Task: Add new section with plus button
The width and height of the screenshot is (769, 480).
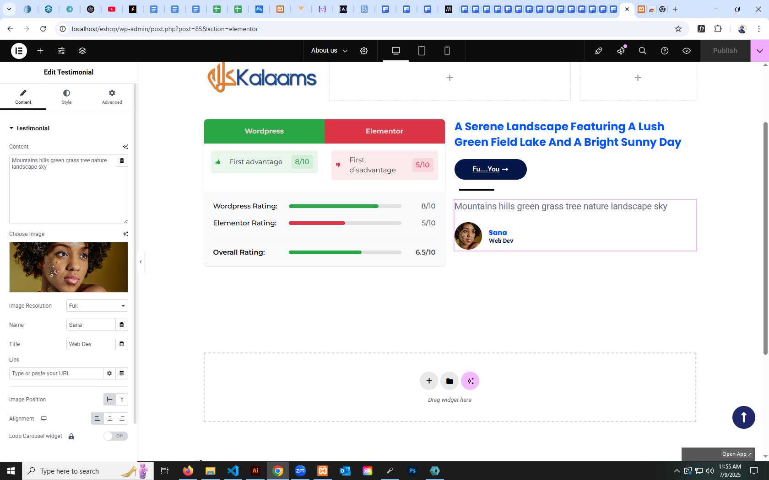Action: (429, 381)
